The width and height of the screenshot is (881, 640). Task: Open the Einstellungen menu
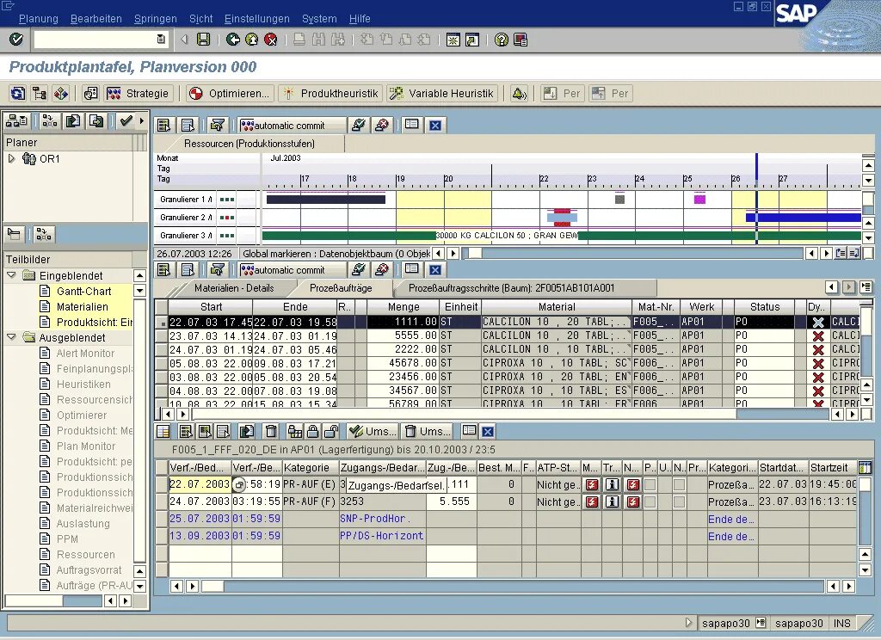256,19
